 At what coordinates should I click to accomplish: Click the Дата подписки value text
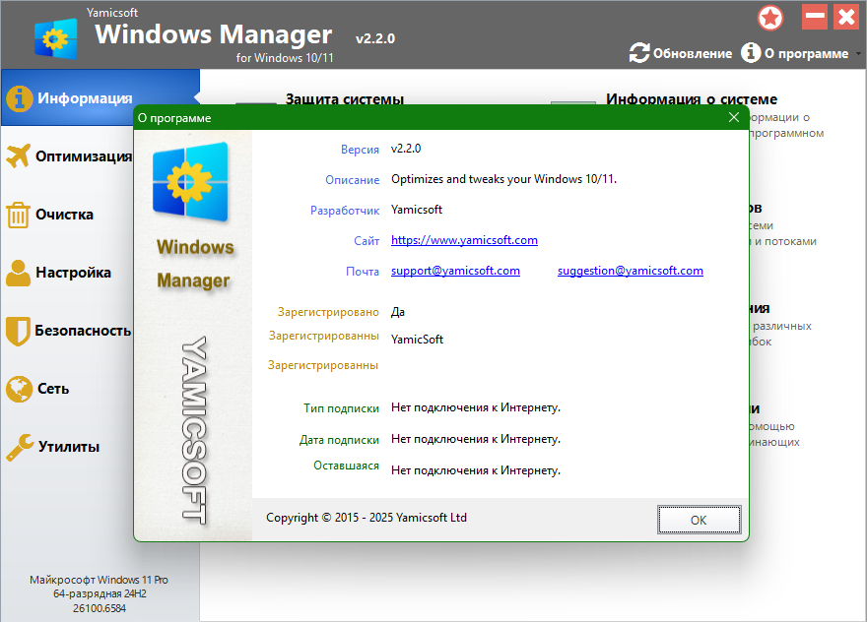pos(476,439)
